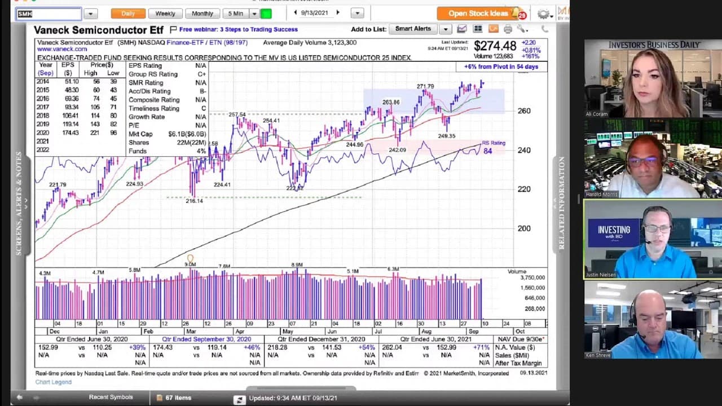Switch to Weekly chart tab
The width and height of the screenshot is (722, 406).
coord(165,14)
